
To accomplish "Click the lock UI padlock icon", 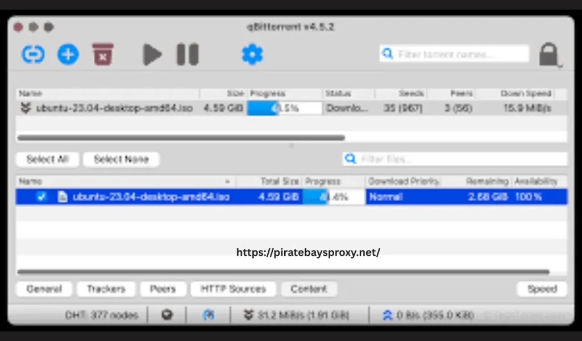I will click(x=548, y=55).
